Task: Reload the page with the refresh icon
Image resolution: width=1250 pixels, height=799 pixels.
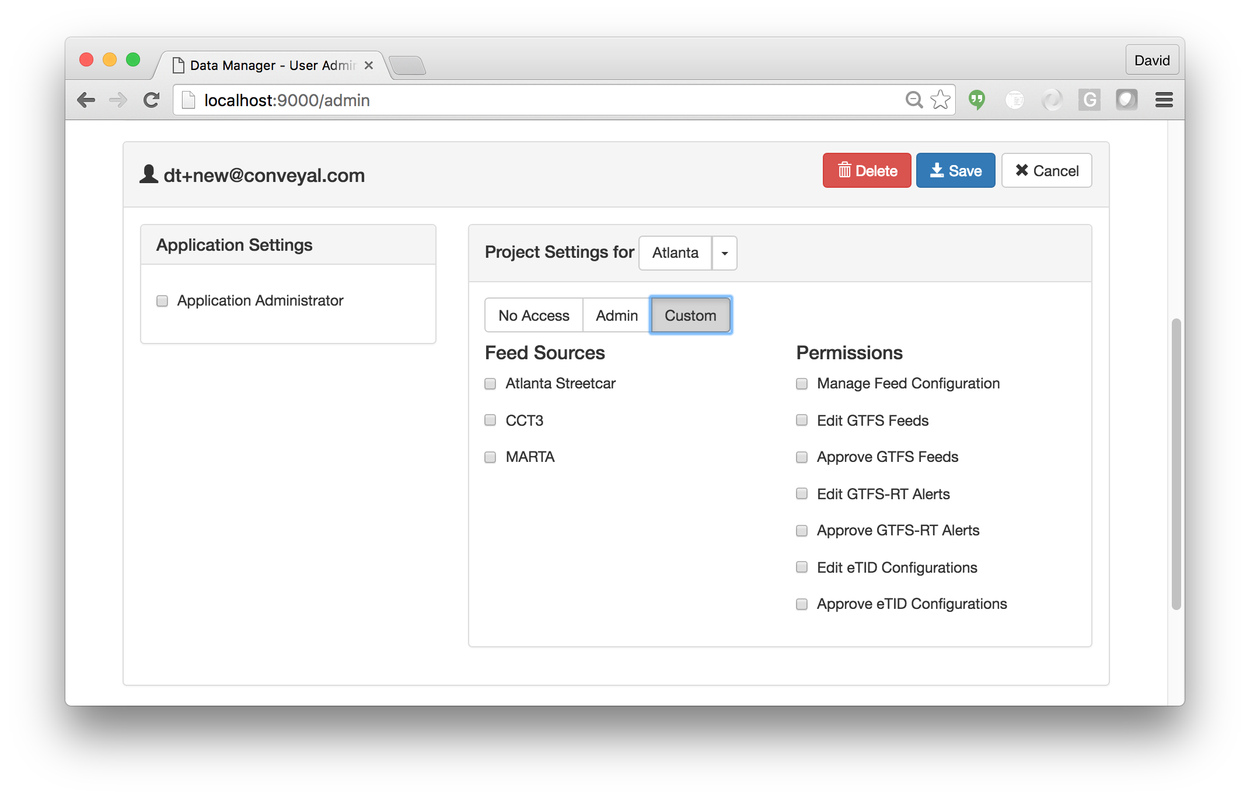Action: [152, 100]
